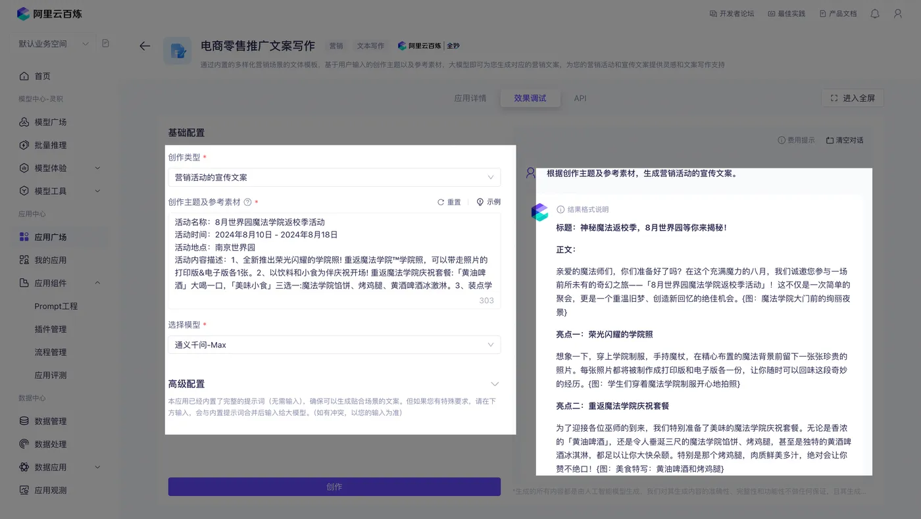Click the 批量推理 icon in sidebar
This screenshot has height=519, width=921.
[24, 145]
